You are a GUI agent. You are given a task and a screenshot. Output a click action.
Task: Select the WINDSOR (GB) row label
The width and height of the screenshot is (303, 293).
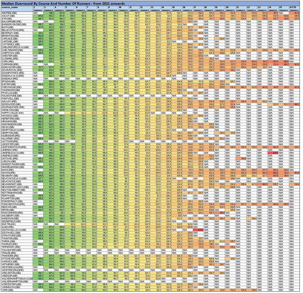(9, 276)
